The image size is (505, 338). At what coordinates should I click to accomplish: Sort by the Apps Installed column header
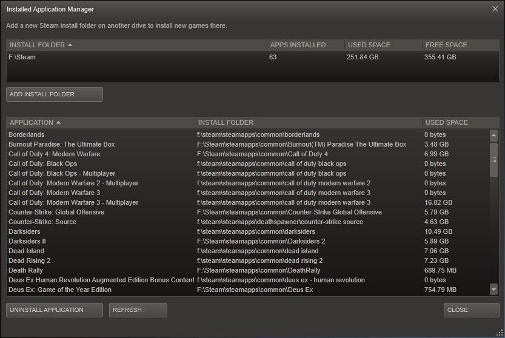(306, 45)
